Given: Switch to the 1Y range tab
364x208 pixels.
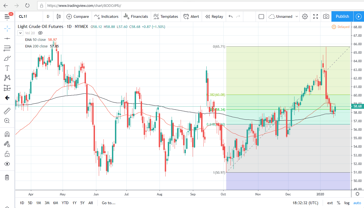Looking at the screenshot, I should click(74, 203).
